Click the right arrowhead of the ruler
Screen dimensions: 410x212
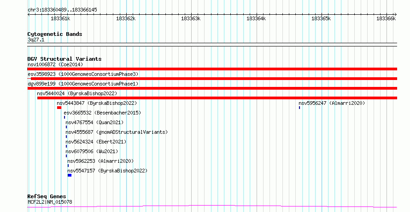[396, 15]
